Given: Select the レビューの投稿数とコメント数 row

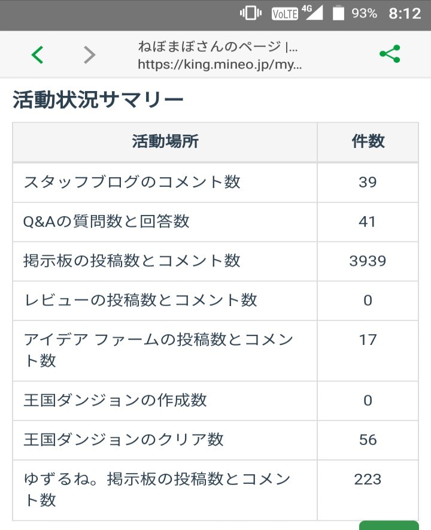Looking at the screenshot, I should pos(141,300).
